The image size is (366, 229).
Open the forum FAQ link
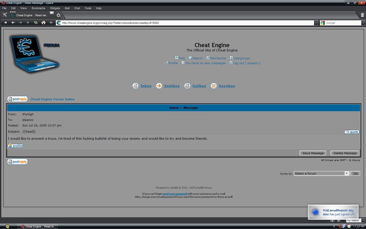[x=182, y=58]
